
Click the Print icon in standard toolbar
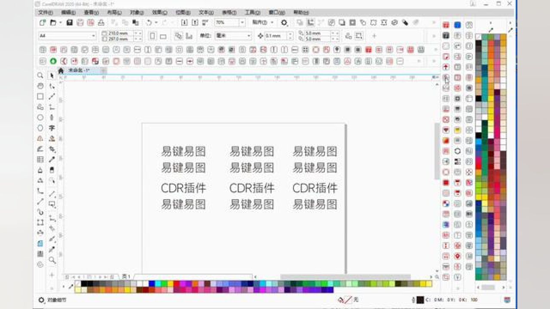(101, 22)
